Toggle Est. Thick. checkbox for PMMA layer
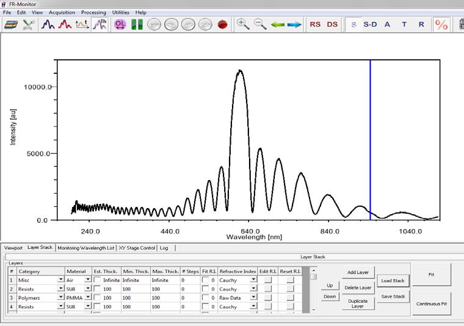The width and height of the screenshot is (464, 326). (96, 297)
